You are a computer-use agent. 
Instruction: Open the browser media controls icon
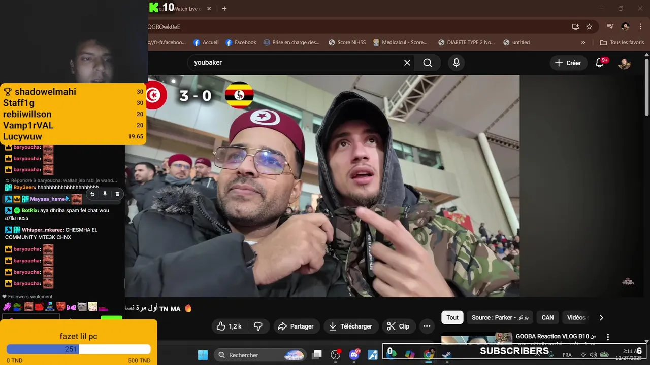coord(610,27)
